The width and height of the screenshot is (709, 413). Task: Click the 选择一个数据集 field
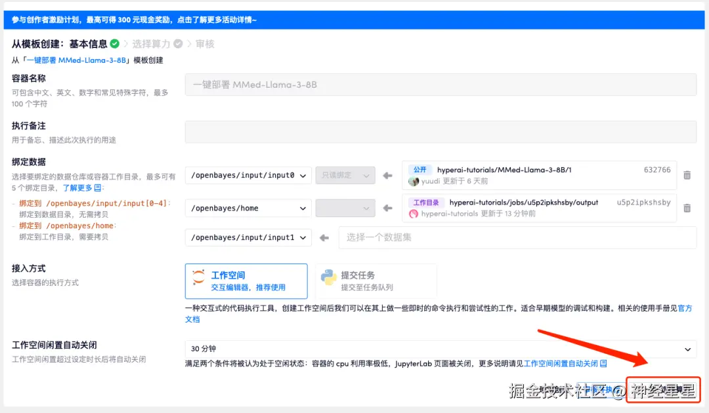(x=517, y=237)
